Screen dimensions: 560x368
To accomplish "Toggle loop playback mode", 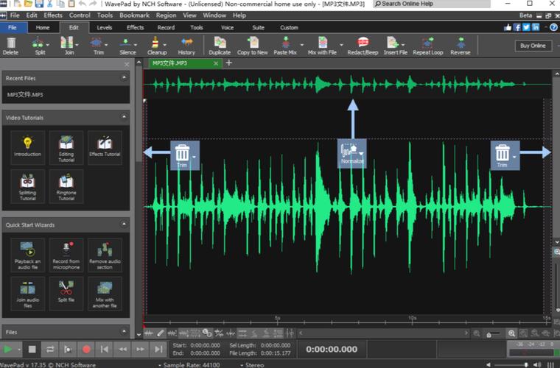I will [x=50, y=349].
